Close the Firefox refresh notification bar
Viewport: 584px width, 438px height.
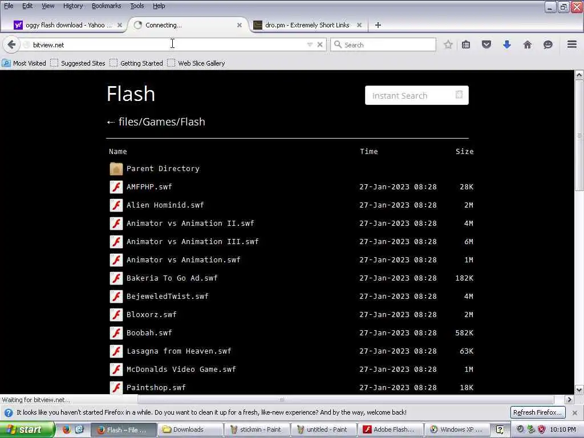click(575, 413)
